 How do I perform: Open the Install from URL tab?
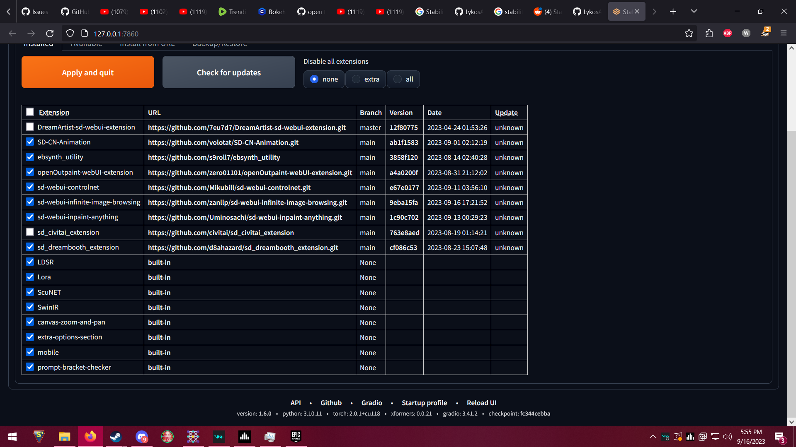point(147,43)
